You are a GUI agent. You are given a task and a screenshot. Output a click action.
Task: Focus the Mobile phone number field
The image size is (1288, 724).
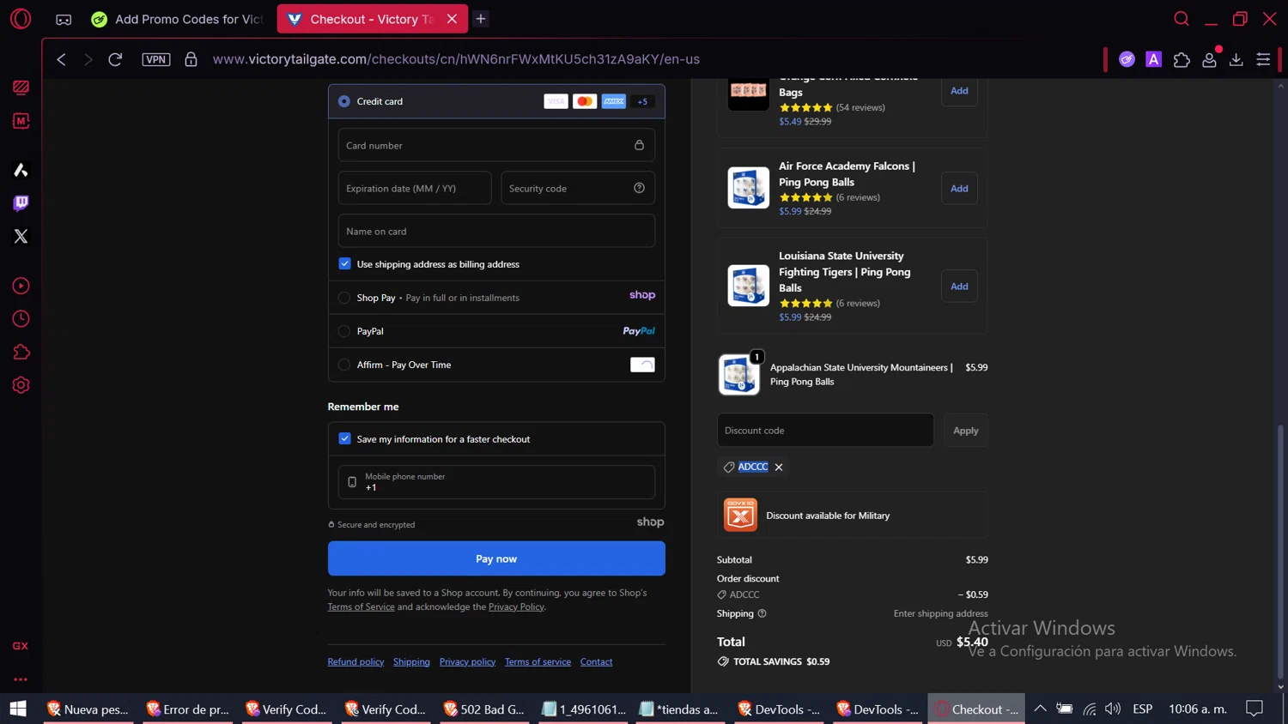point(496,482)
